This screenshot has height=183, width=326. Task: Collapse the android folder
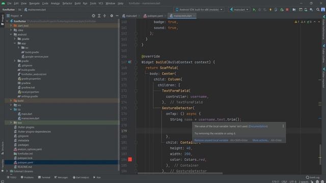pyautogui.click(x=11, y=35)
